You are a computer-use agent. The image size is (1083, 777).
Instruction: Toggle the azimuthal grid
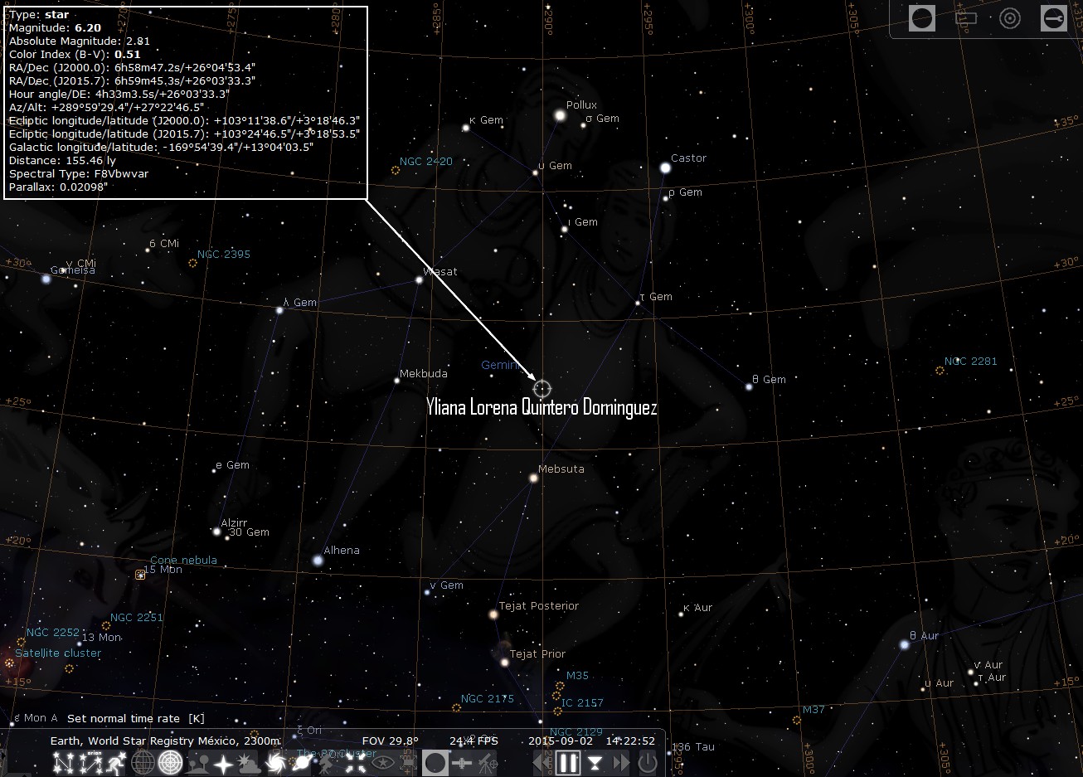tap(170, 763)
